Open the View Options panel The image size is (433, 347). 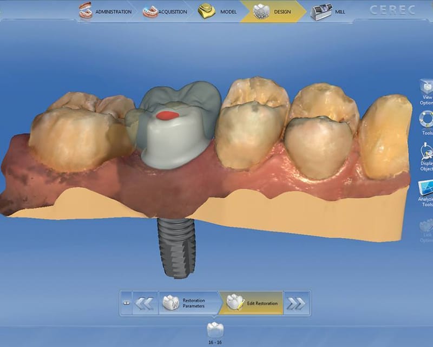point(427,87)
